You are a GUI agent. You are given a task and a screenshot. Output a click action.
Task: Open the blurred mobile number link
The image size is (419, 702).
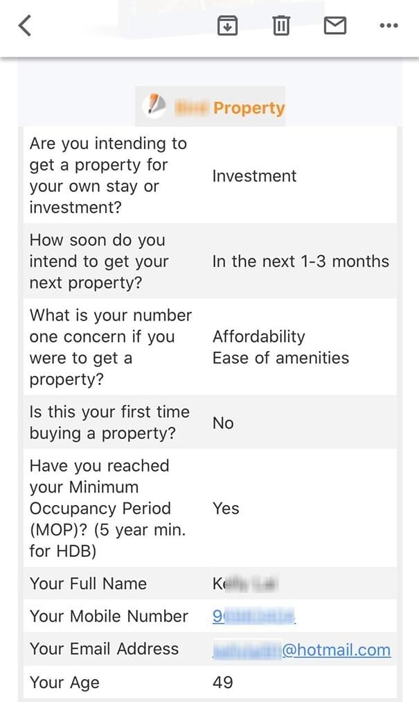[253, 616]
